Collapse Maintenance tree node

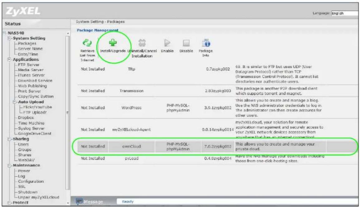point(9,165)
